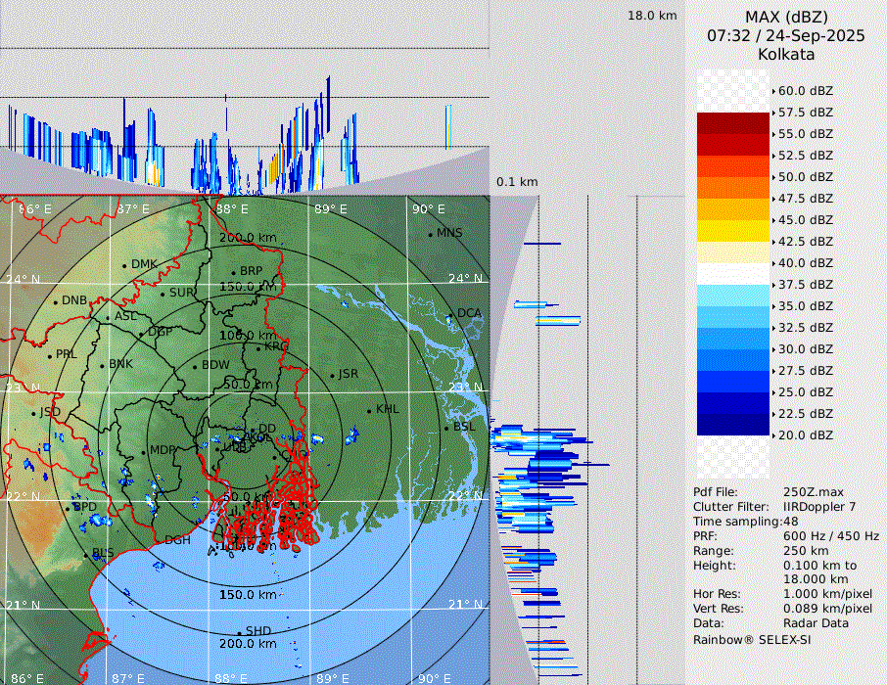Click the darkest navy swatch between 22.5 and 20.0 dBZ
887x685 pixels.
732,424
